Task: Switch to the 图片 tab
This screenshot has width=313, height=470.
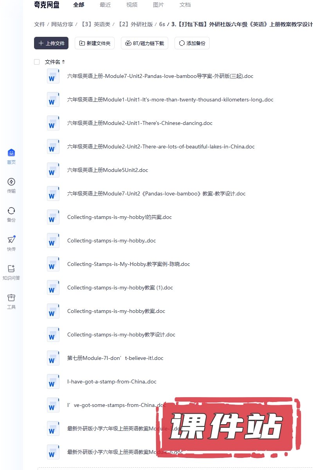Action: tap(158, 5)
